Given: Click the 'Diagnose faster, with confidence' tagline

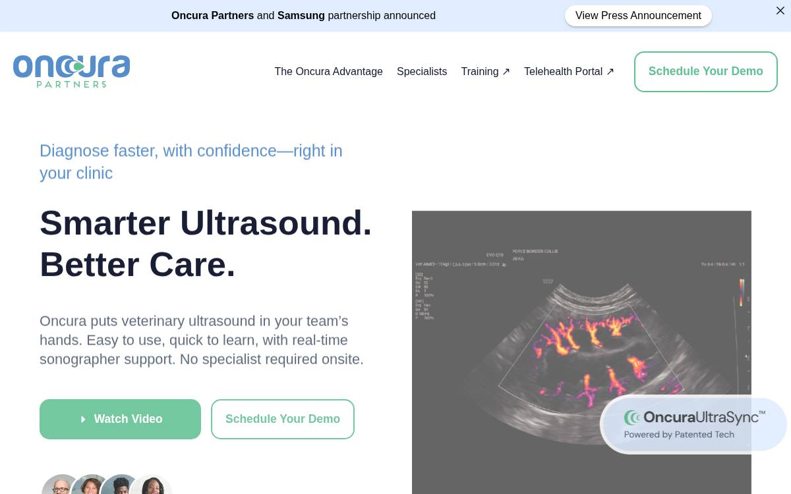Looking at the screenshot, I should click(191, 162).
